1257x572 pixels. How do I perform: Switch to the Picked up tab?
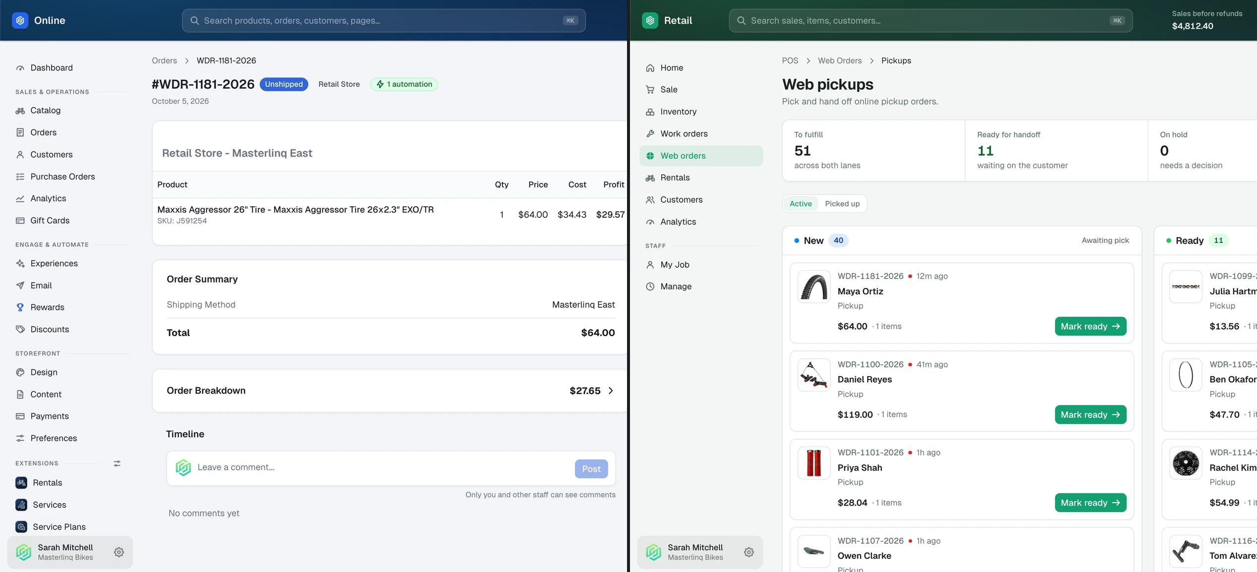(x=842, y=204)
